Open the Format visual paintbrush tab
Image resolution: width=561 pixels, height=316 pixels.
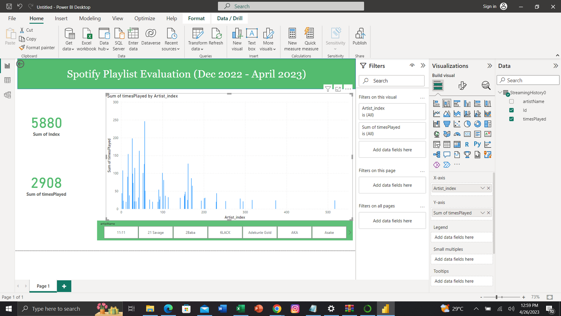point(462,86)
